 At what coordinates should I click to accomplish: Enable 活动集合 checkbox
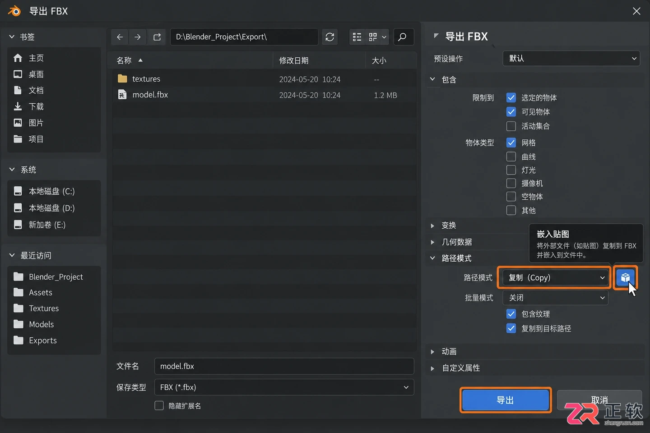coord(511,126)
